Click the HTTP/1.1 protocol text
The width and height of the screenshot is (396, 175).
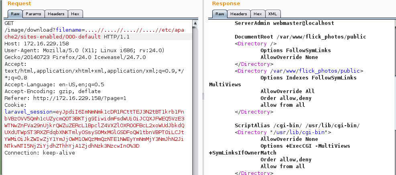tap(117, 37)
